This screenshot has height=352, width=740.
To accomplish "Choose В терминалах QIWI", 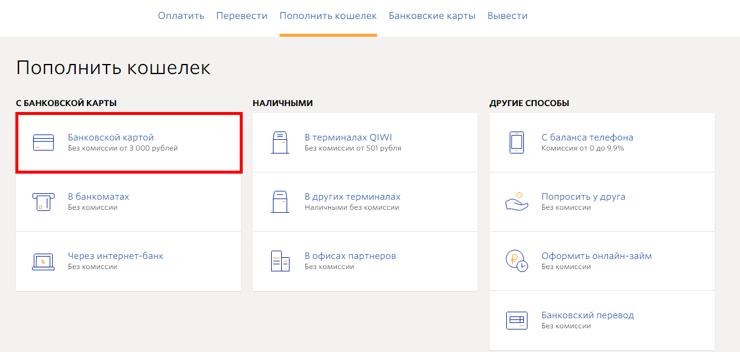I will coord(365,143).
